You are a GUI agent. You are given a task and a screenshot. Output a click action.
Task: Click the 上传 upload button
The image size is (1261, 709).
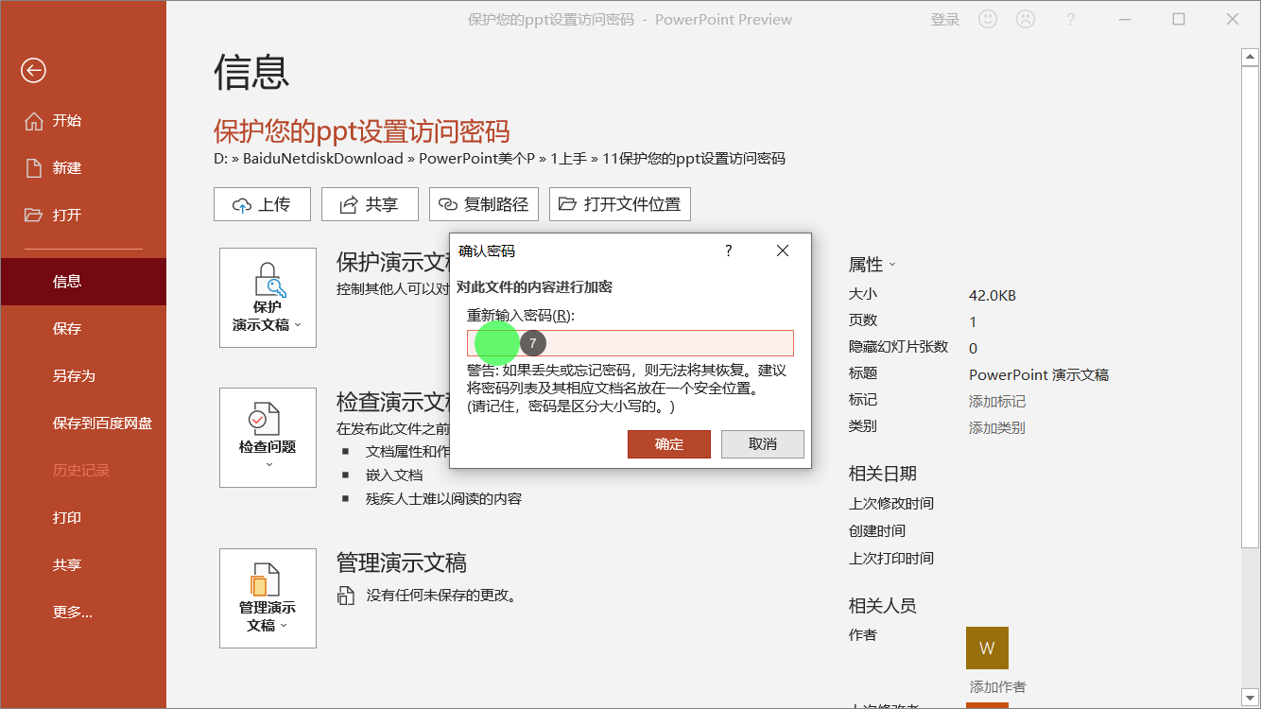click(x=262, y=204)
